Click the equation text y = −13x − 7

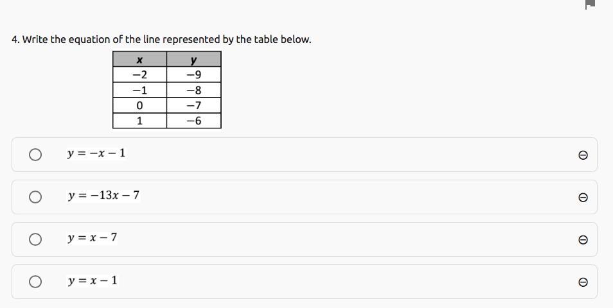pos(103,195)
